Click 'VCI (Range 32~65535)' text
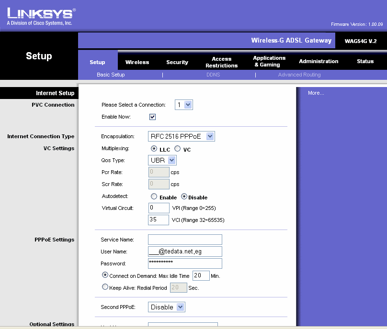The width and height of the screenshot is (387, 329). click(198, 220)
